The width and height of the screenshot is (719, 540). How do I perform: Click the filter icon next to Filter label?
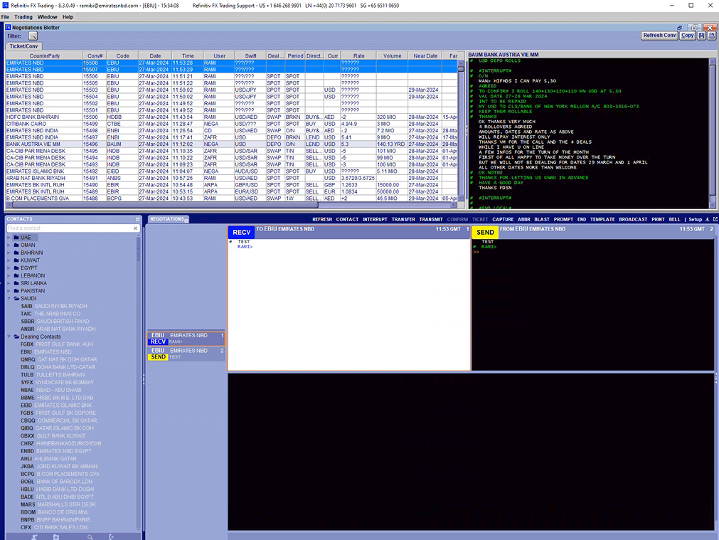coord(33,36)
